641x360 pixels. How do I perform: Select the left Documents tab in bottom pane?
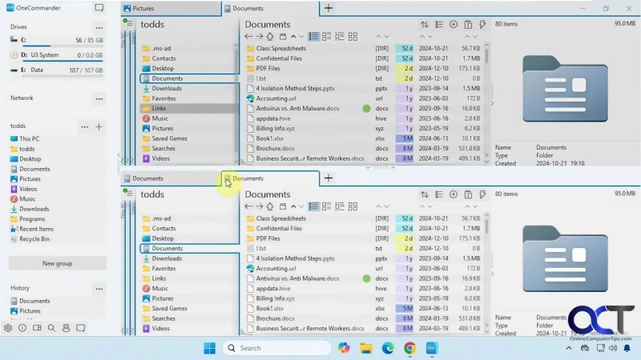tap(170, 178)
